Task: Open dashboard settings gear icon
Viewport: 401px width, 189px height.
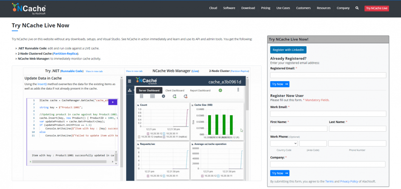Action: [163, 96]
